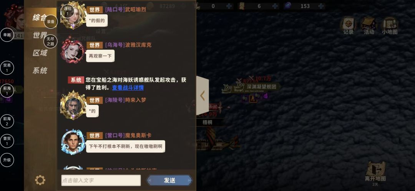The height and width of the screenshot is (191, 415).
Task: Tap the plus icon next to 153
Action: pyautogui.click(x=321, y=6)
